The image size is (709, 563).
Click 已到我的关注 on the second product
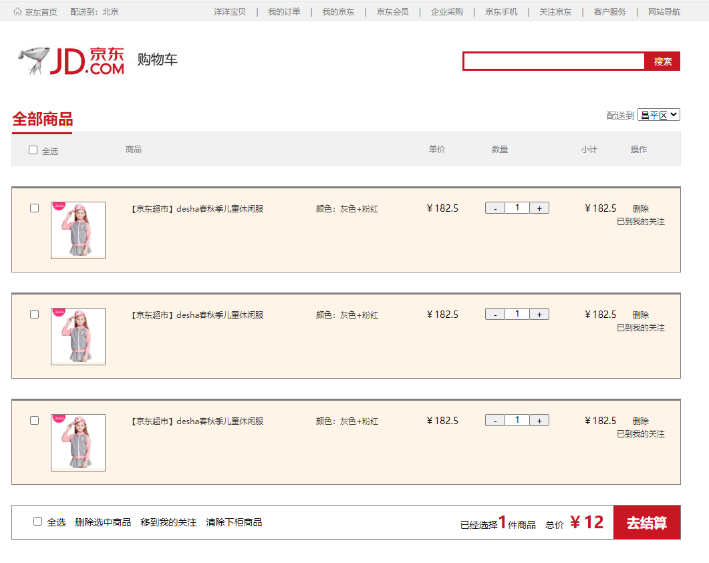(641, 328)
